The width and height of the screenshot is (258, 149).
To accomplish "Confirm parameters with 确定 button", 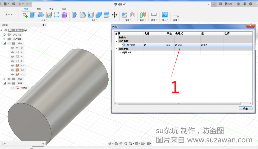I will pyautogui.click(x=245, y=108).
